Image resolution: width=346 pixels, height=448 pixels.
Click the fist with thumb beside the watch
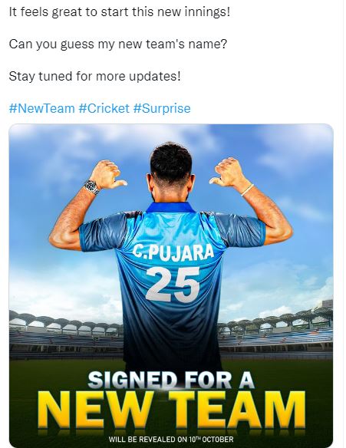tap(107, 174)
